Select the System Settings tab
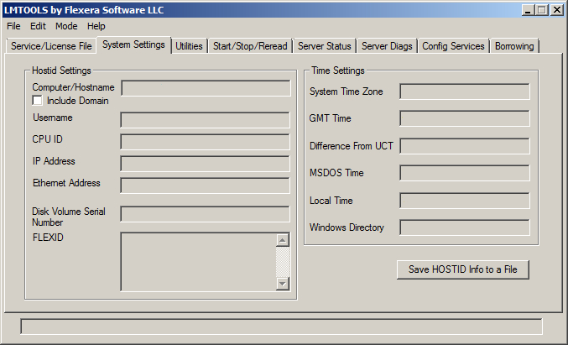Screen dimensions: 568x345 133,44
